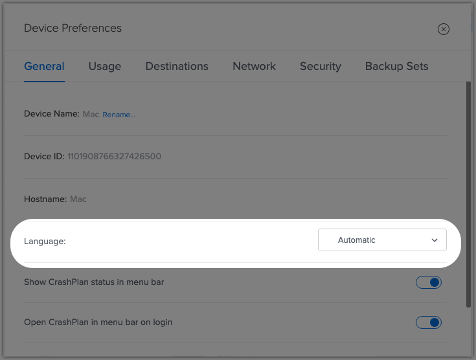Close the Device Preferences dialog

pyautogui.click(x=443, y=29)
